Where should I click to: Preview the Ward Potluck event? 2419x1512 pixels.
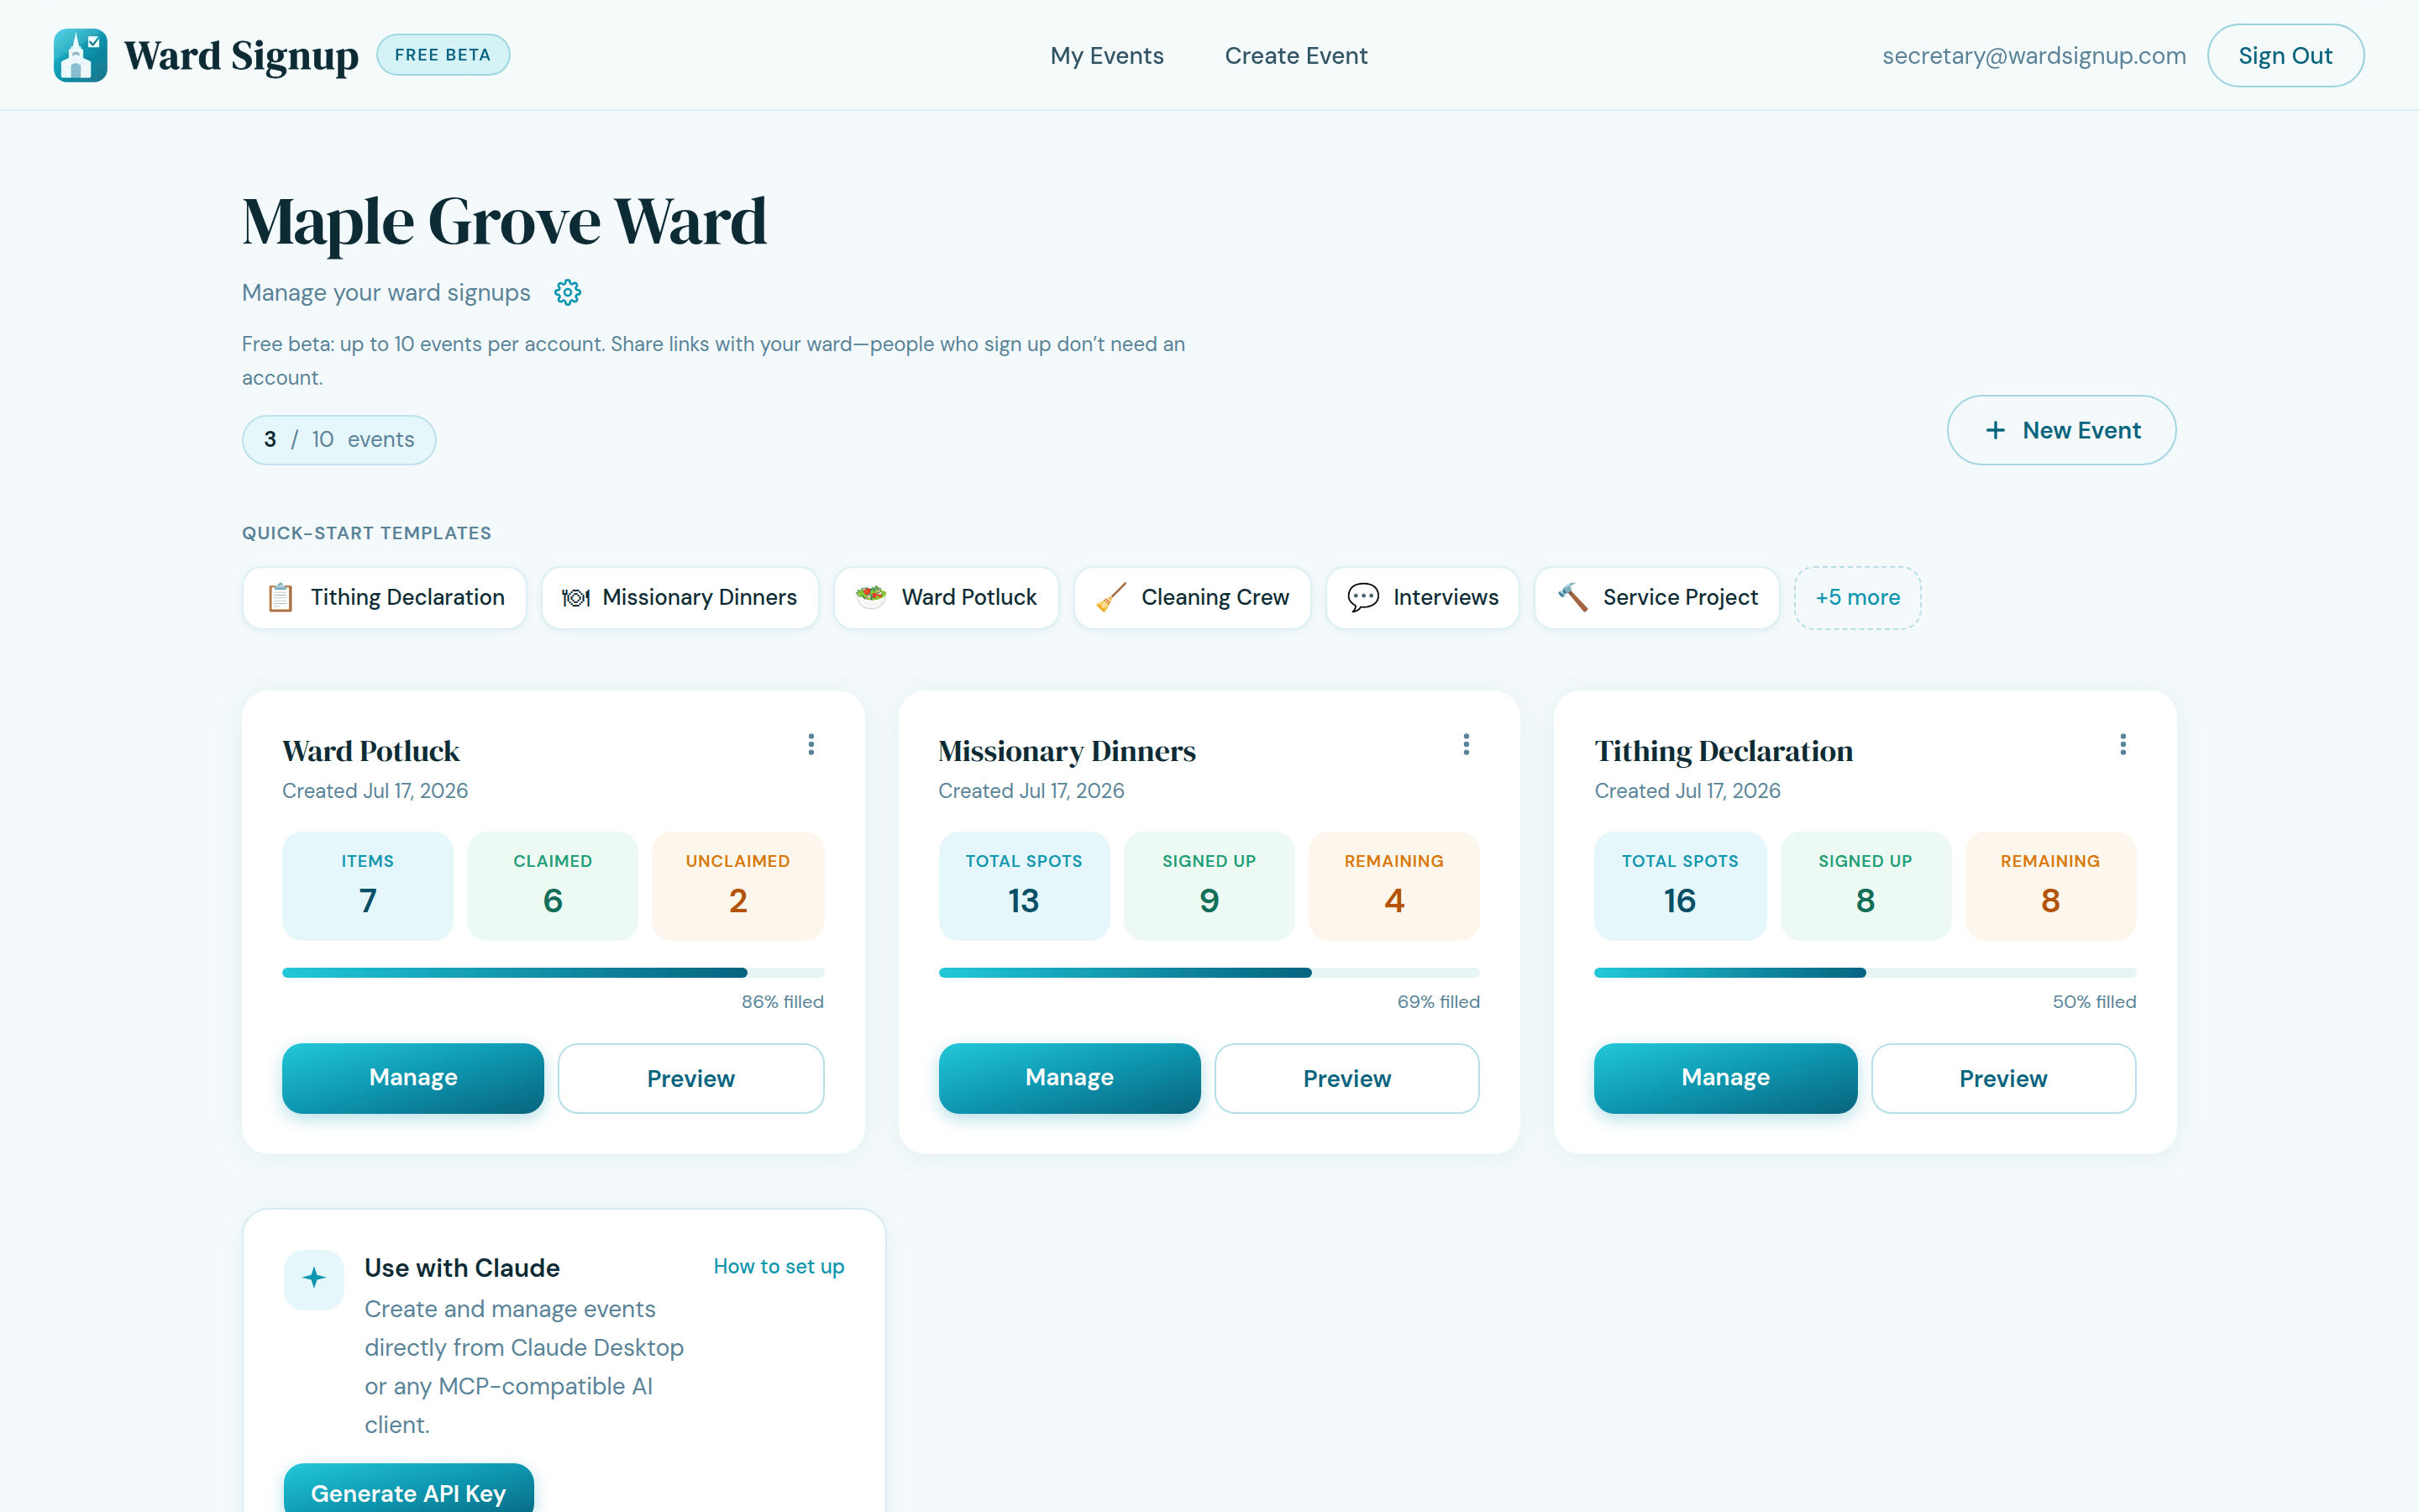690,1078
